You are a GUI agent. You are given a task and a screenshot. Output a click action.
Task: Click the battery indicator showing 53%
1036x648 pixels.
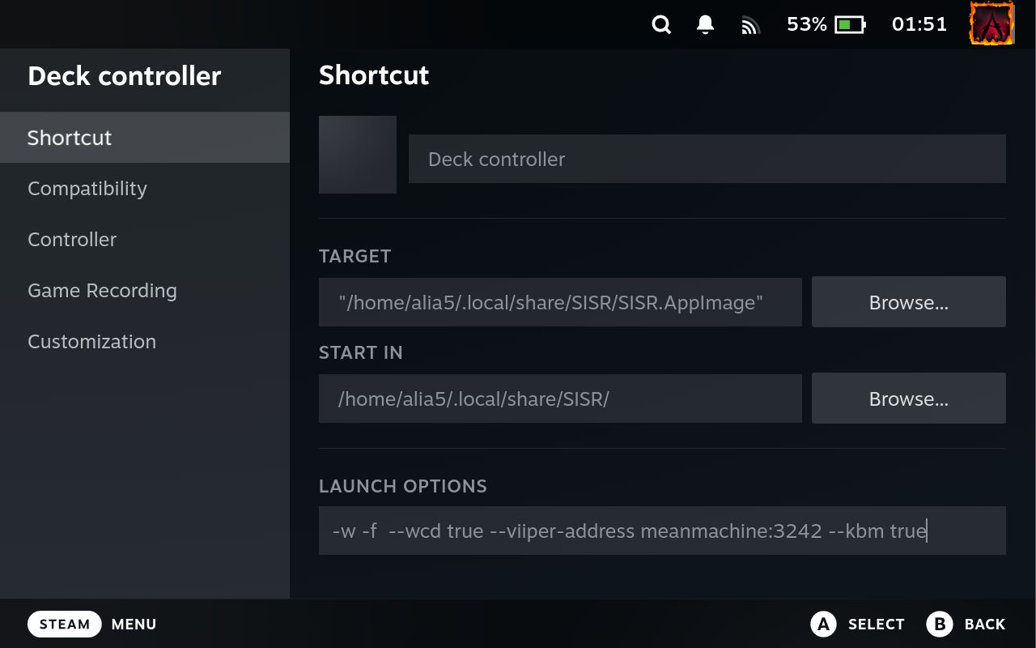(825, 24)
